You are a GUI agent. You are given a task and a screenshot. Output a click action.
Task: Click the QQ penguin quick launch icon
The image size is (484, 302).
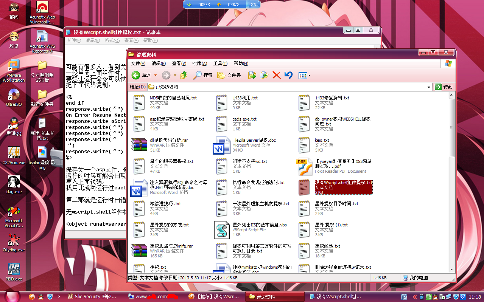pyautogui.click(x=41, y=297)
